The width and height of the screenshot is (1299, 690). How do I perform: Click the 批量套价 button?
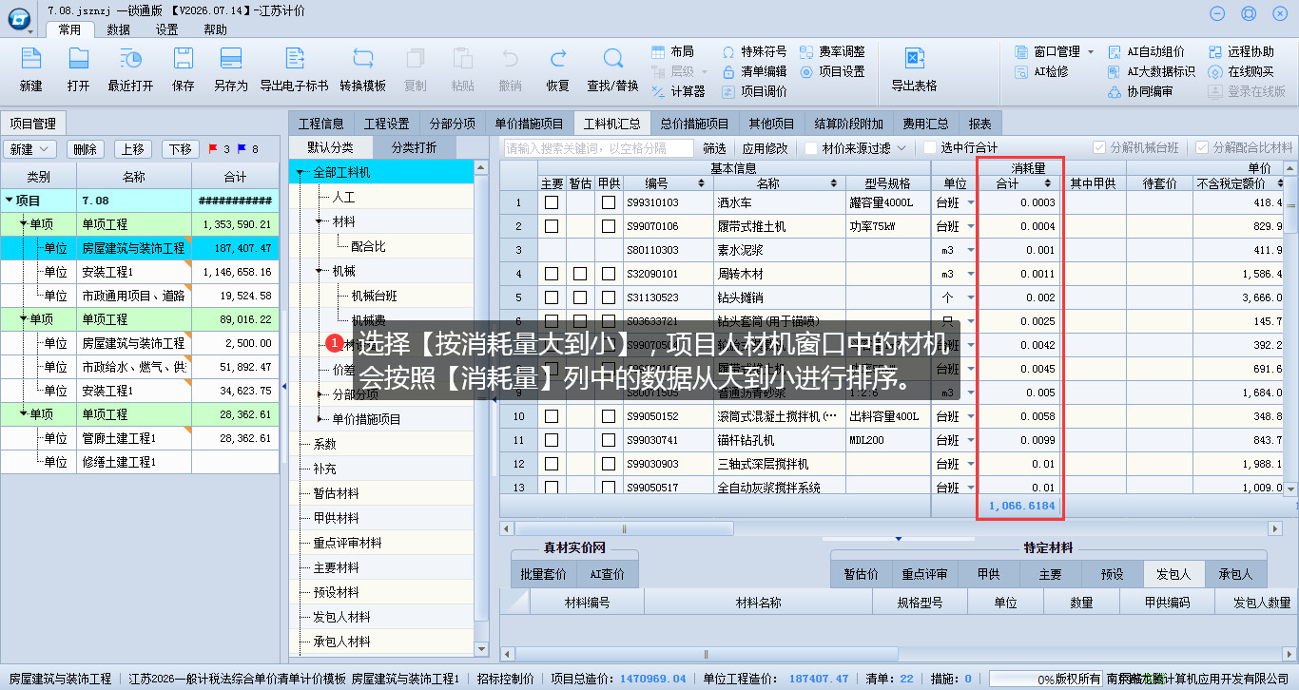[x=544, y=574]
